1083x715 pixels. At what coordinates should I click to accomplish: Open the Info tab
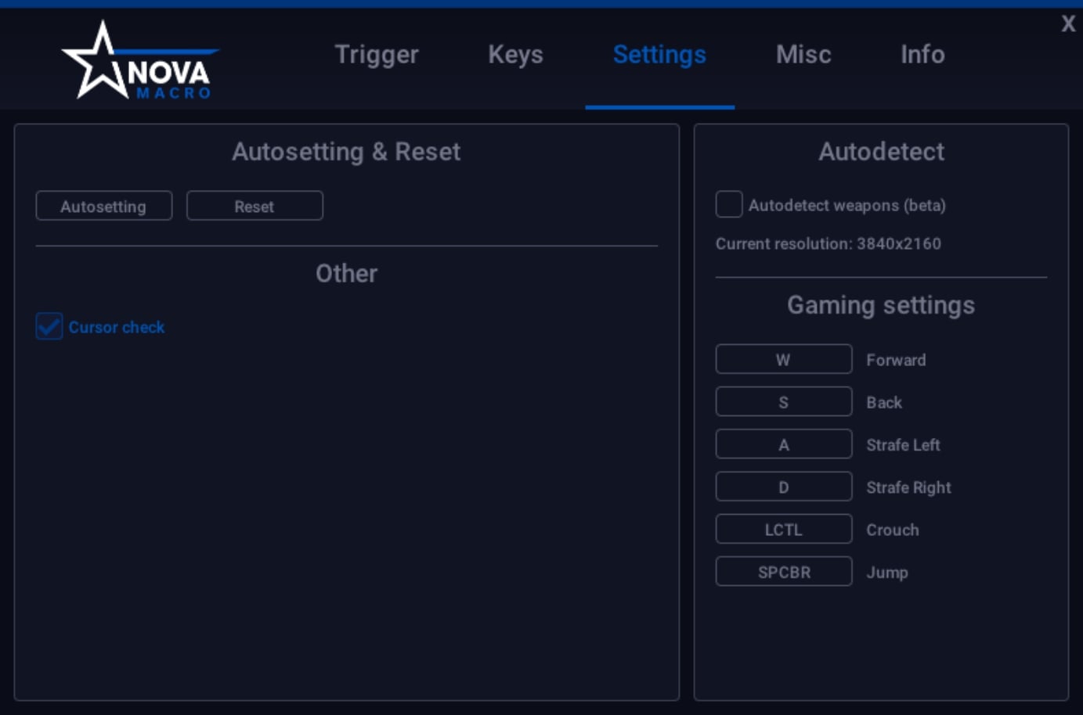pyautogui.click(x=922, y=55)
